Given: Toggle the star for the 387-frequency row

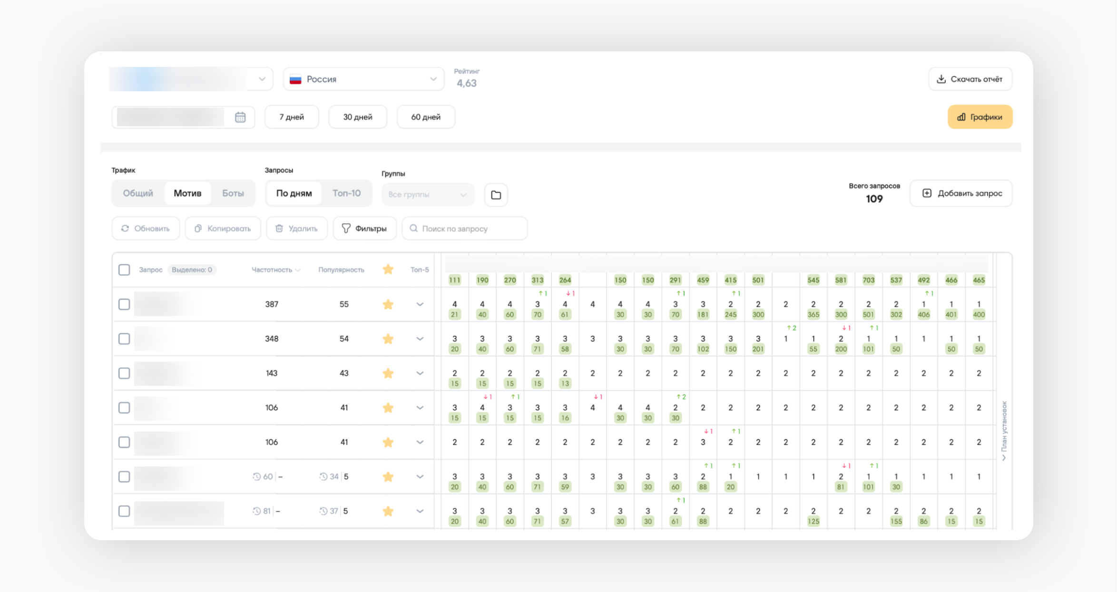Looking at the screenshot, I should tap(388, 304).
